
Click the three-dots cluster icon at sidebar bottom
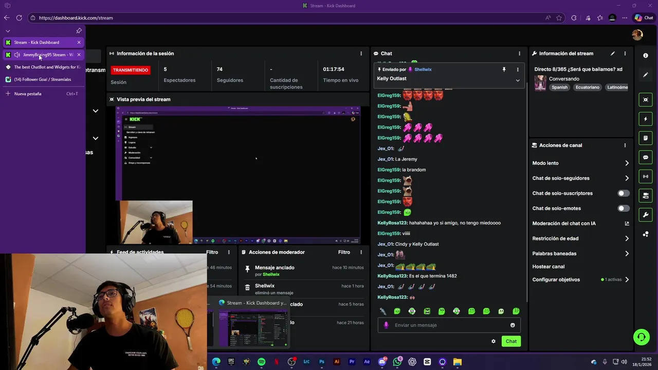pyautogui.click(x=646, y=234)
